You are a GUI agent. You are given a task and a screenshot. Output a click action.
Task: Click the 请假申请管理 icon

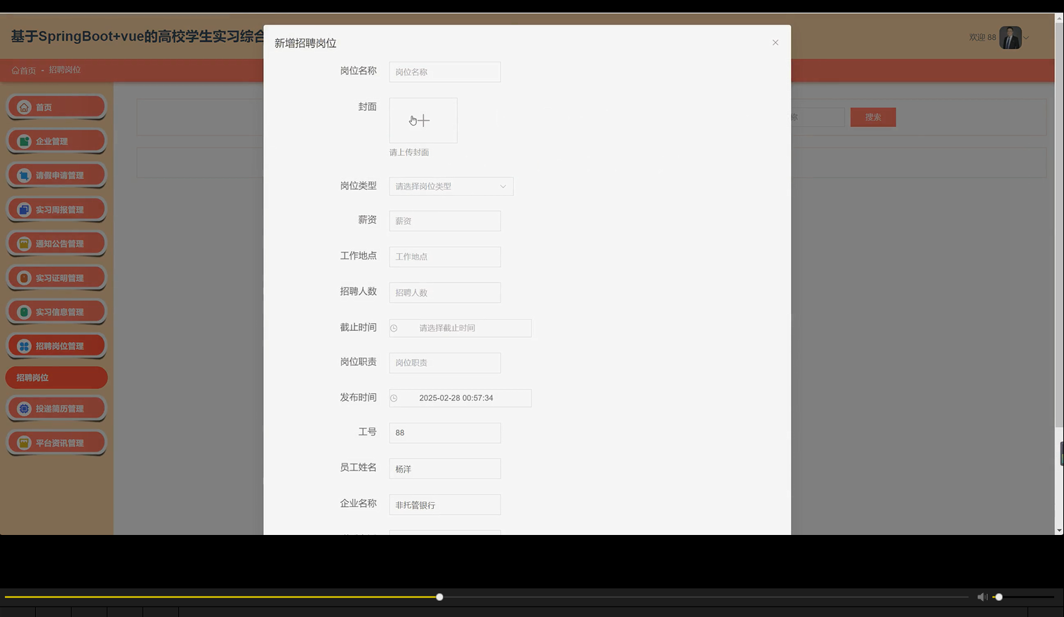pos(24,175)
